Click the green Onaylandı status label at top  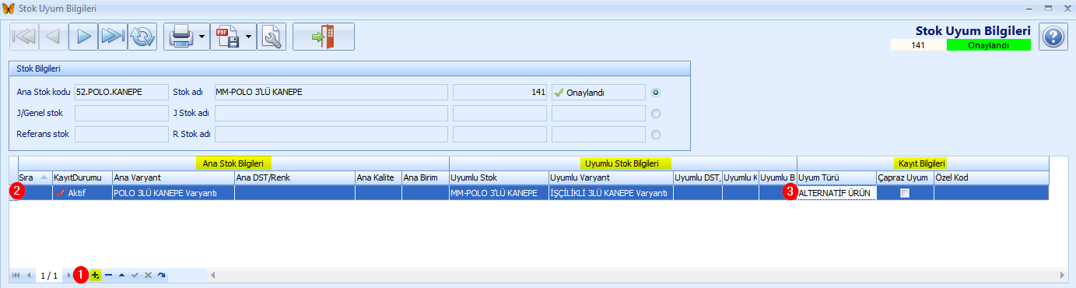pos(988,45)
